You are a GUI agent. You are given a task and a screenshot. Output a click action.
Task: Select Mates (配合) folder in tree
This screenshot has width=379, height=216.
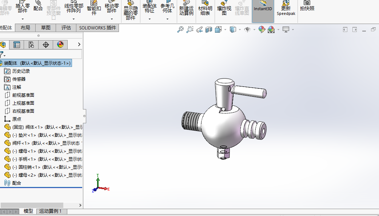pyautogui.click(x=13, y=183)
